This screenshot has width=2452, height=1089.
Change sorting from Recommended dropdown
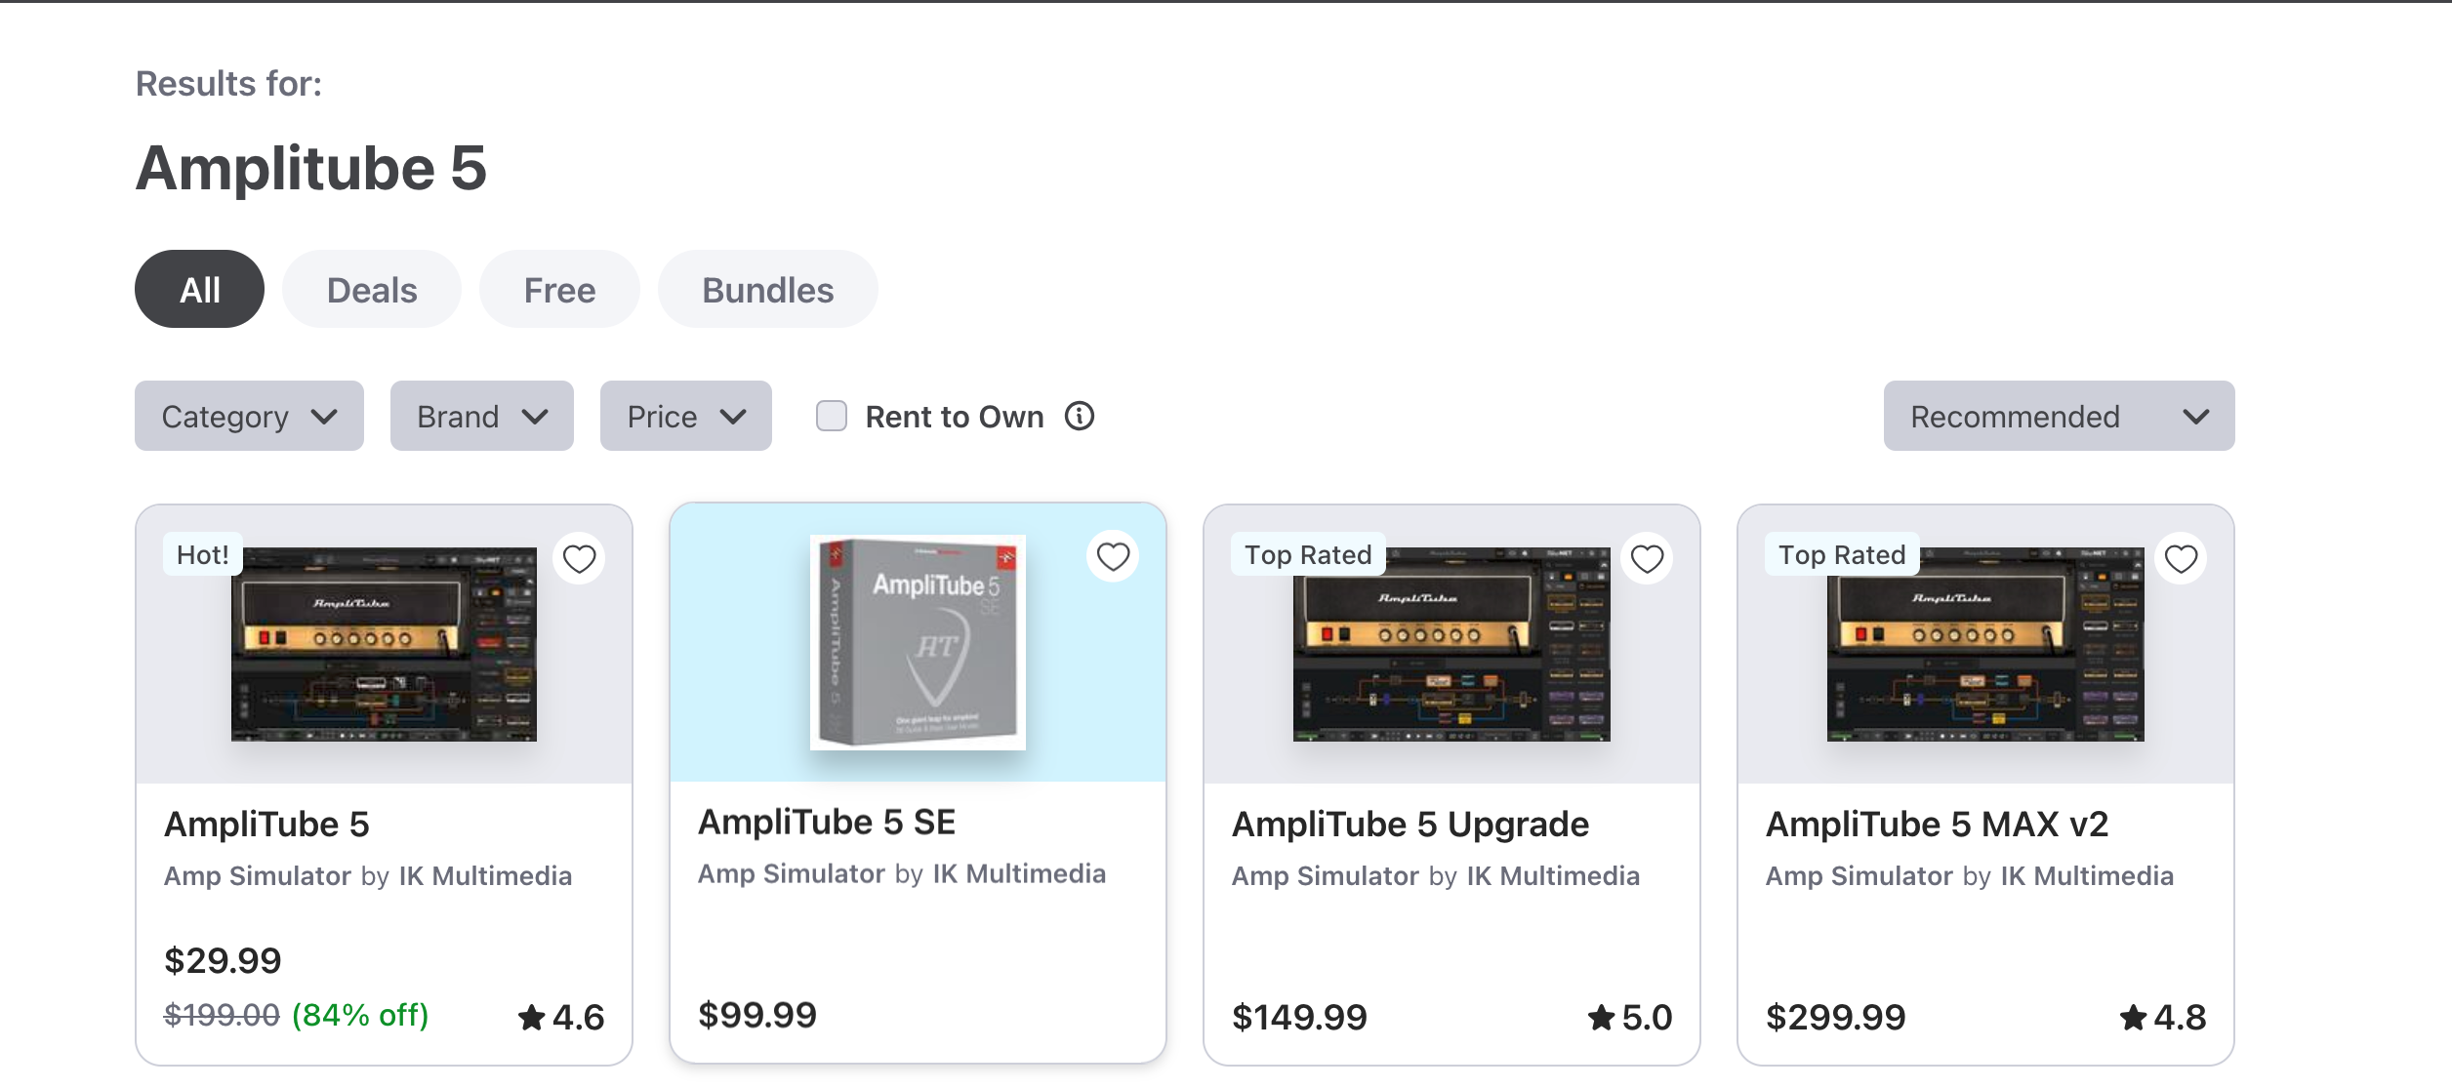(2058, 417)
